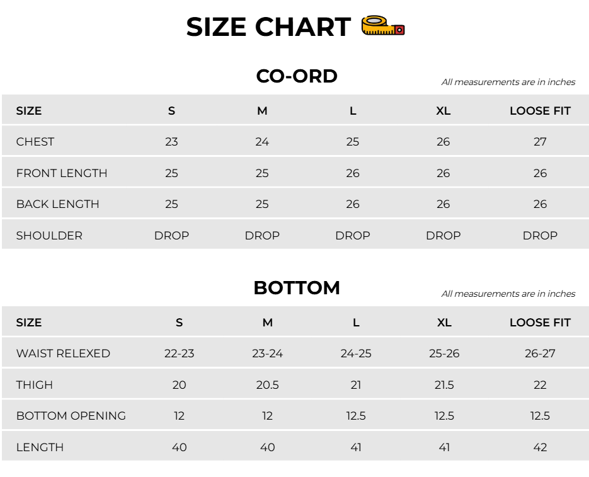The height and width of the screenshot is (477, 589).
Task: Click the chest value 27 for Loose Fit
Action: [x=540, y=142]
